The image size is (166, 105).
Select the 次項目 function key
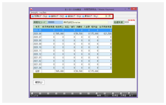coord(123,94)
